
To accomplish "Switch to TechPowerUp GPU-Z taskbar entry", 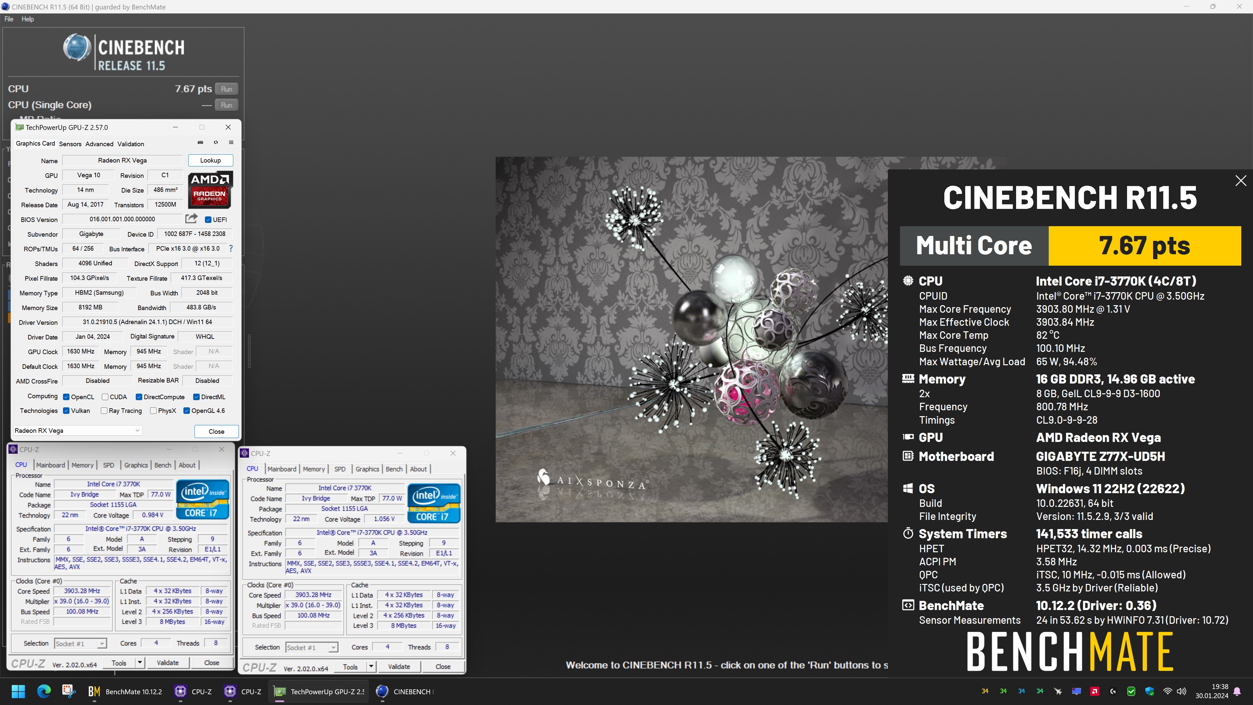I will (318, 691).
